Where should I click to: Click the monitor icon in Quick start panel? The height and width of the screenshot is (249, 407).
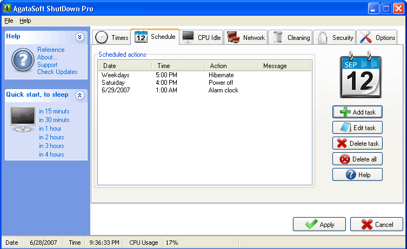click(23, 119)
